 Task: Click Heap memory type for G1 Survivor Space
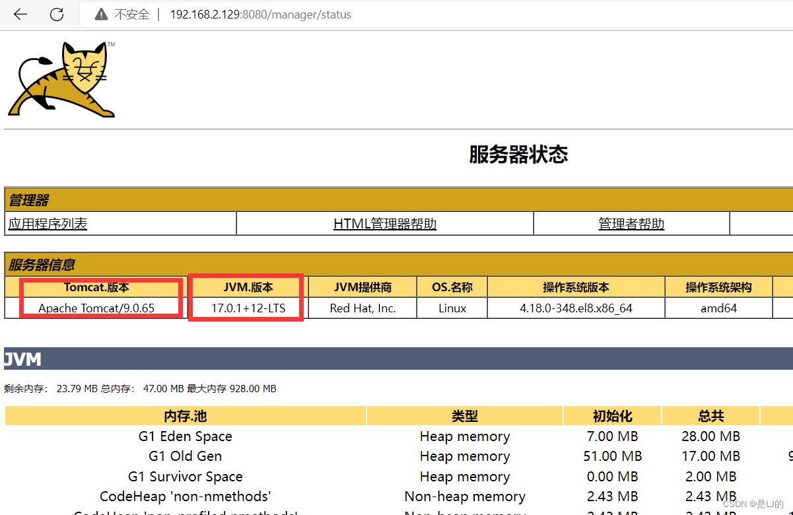tap(465, 477)
